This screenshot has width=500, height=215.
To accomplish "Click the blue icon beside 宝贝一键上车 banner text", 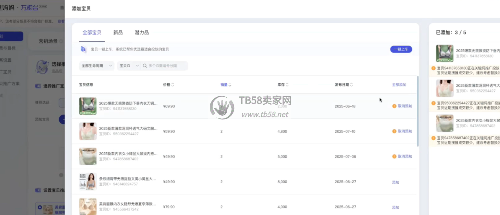I will pos(83,49).
